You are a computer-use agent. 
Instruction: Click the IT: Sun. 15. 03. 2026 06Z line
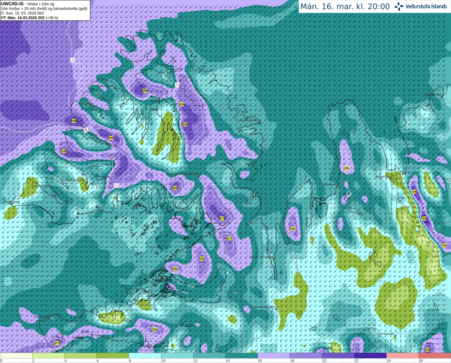point(23,13)
